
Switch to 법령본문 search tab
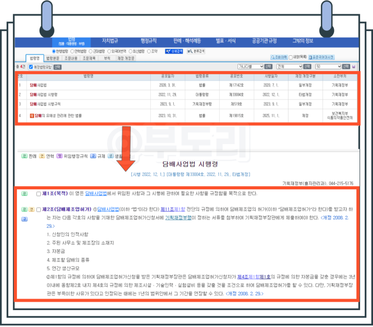pyautogui.click(x=53, y=58)
